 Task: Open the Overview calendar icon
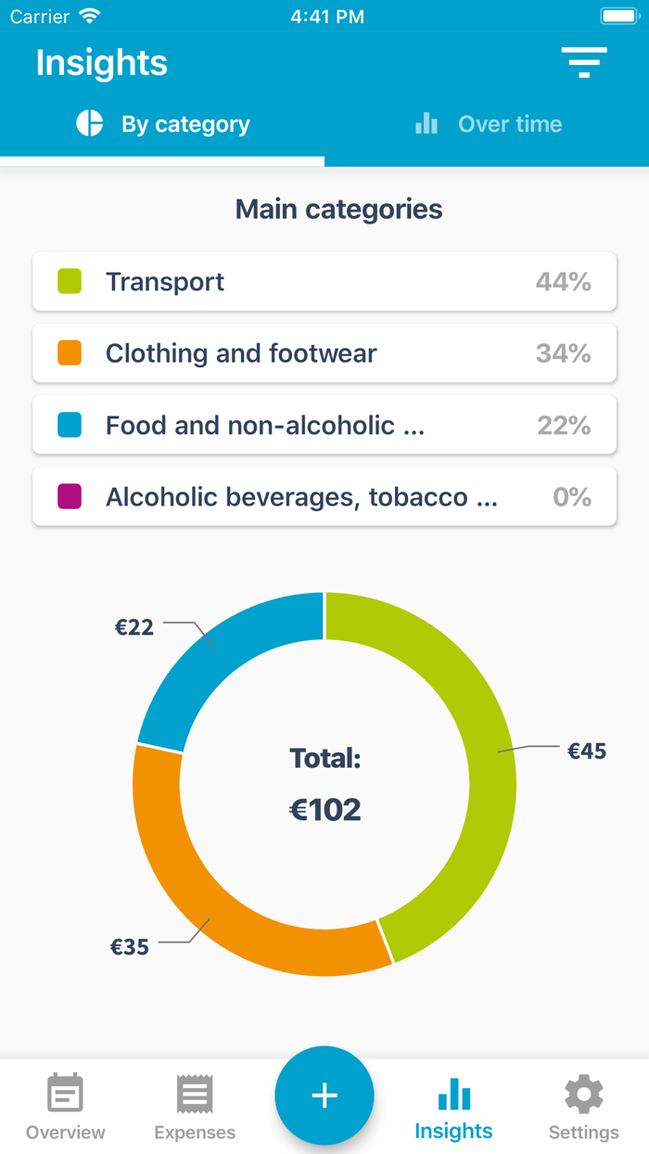tap(64, 1094)
